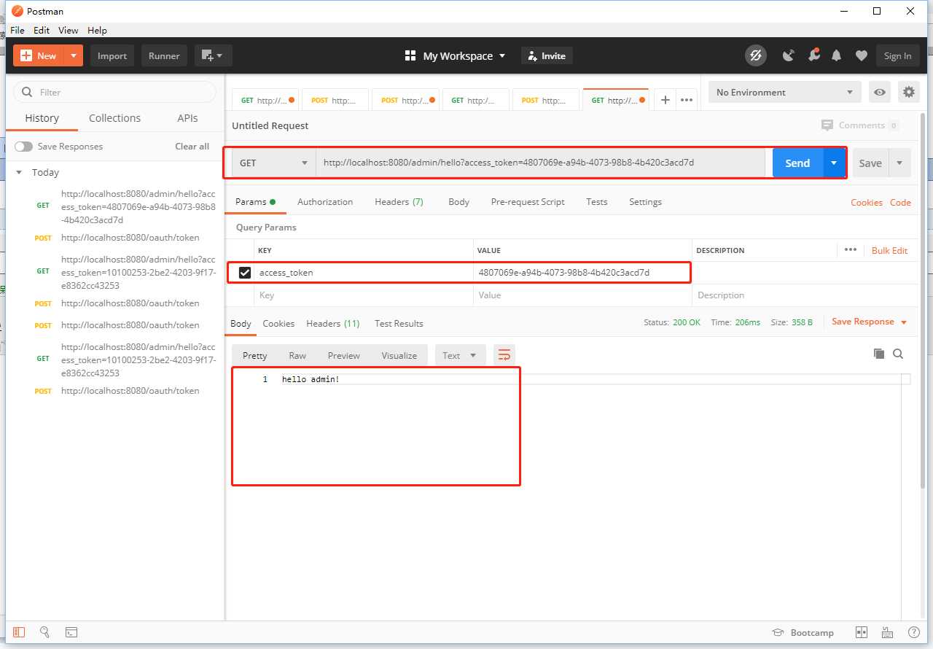Click the request URL input field

point(541,163)
